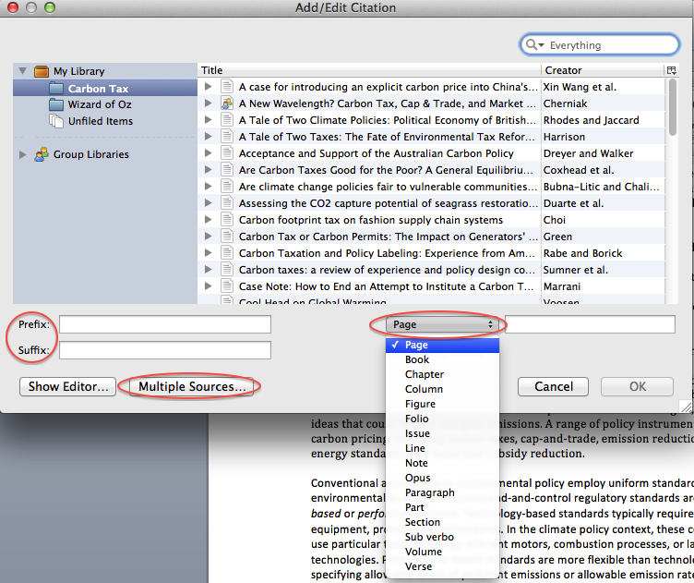This screenshot has width=694, height=583.
Task: Choose Chapter from locator list
Action: point(442,374)
